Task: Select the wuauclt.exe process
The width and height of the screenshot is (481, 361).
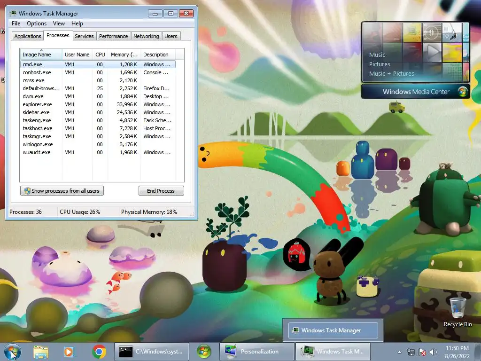Action: (x=98, y=152)
